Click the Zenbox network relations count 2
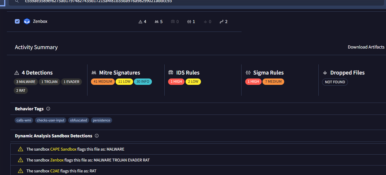 [x=224, y=21]
